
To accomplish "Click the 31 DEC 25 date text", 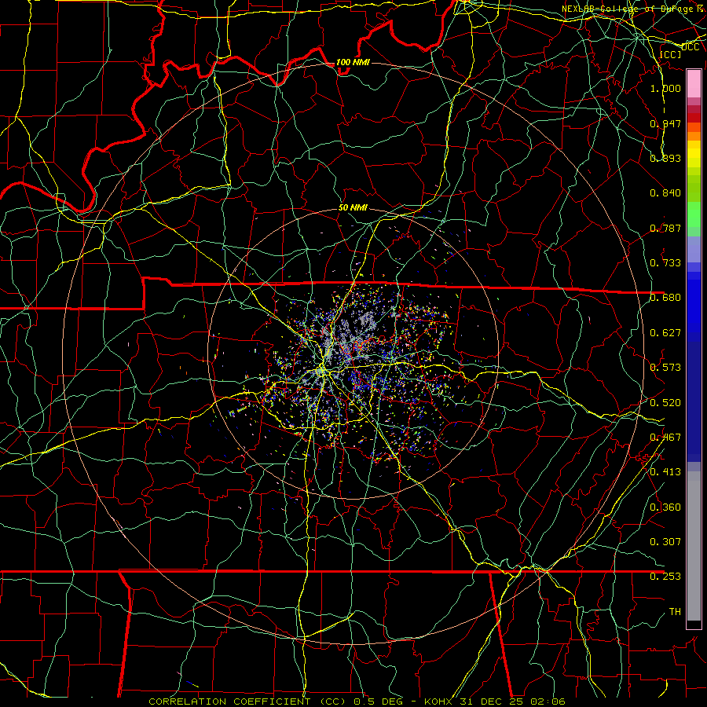I will point(492,702).
